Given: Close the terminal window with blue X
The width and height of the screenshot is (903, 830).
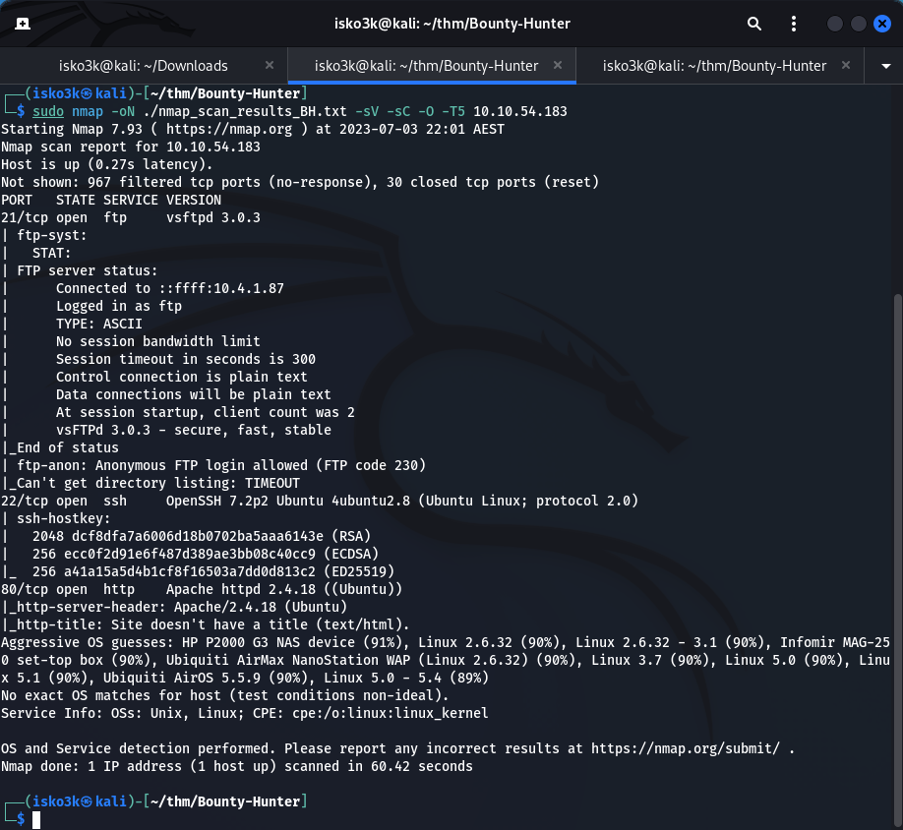Looking at the screenshot, I should point(881,24).
